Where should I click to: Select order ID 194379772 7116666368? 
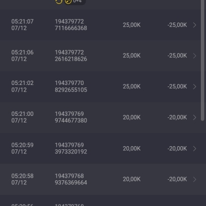[x=71, y=25]
